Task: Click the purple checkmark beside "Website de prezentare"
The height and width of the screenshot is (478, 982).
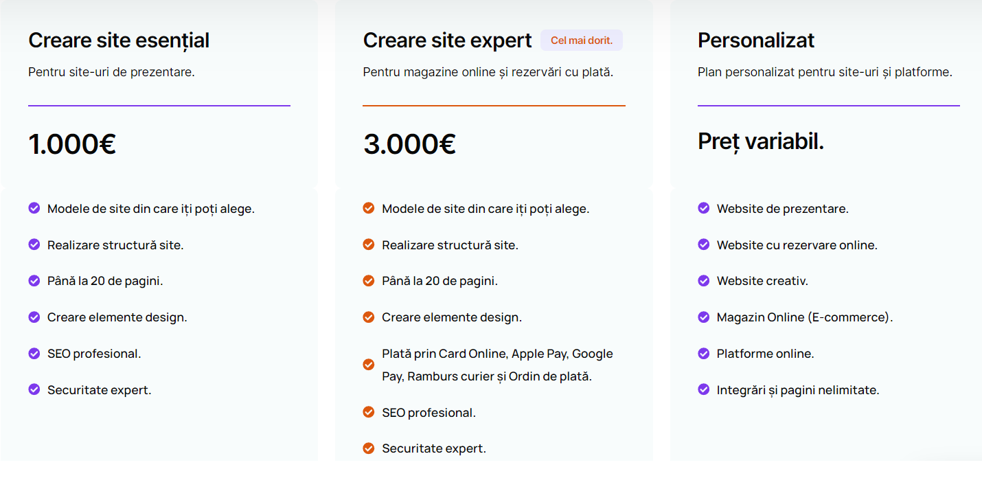Action: pyautogui.click(x=703, y=208)
